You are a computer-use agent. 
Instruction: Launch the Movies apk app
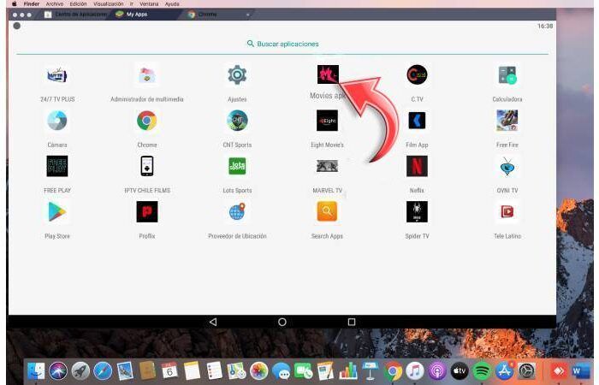click(328, 74)
